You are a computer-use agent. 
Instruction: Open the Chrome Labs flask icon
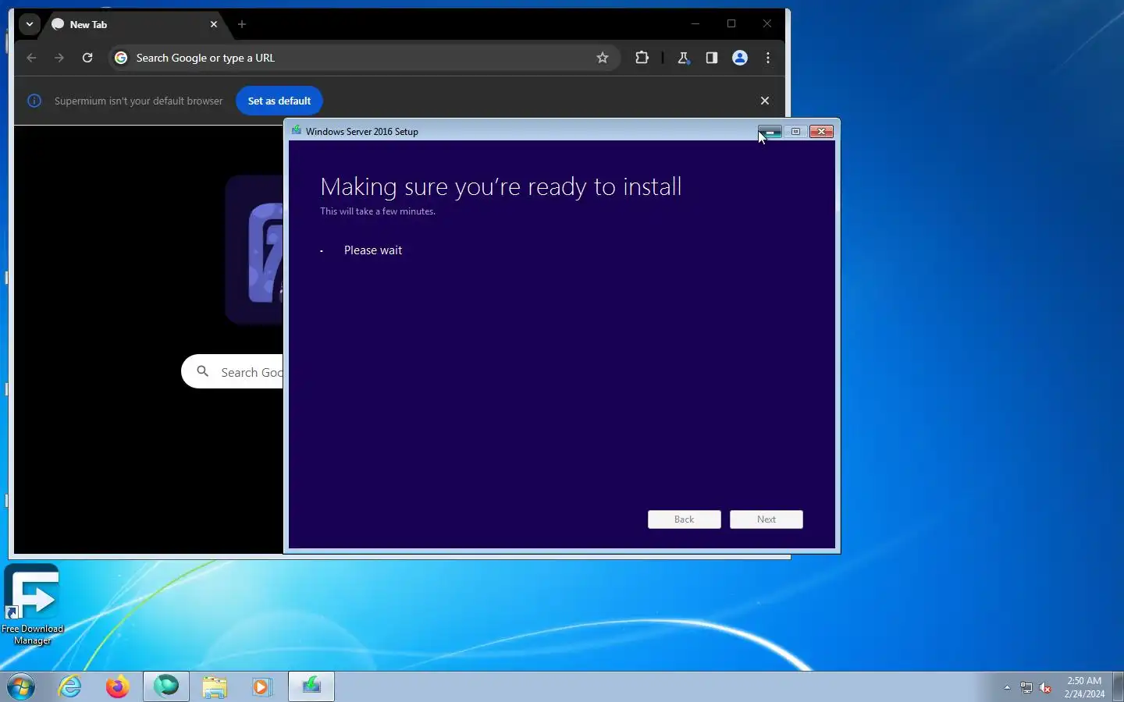tap(683, 58)
